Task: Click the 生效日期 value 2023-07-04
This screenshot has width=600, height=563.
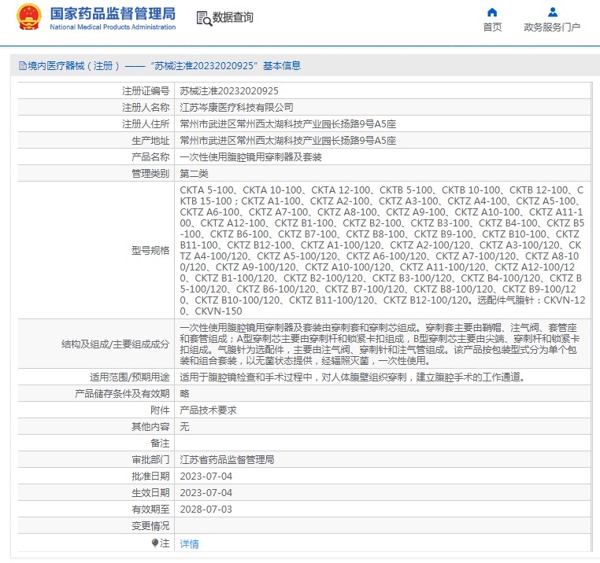Action: coord(206,493)
